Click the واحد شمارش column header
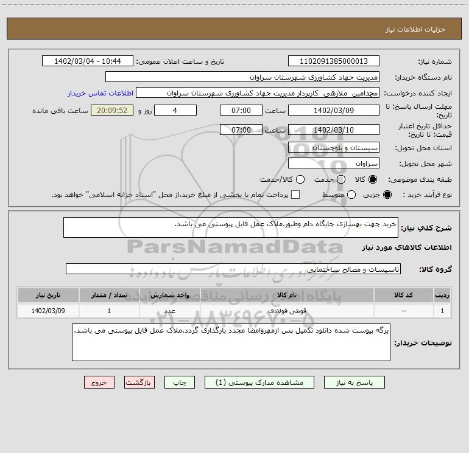 [169, 295]
